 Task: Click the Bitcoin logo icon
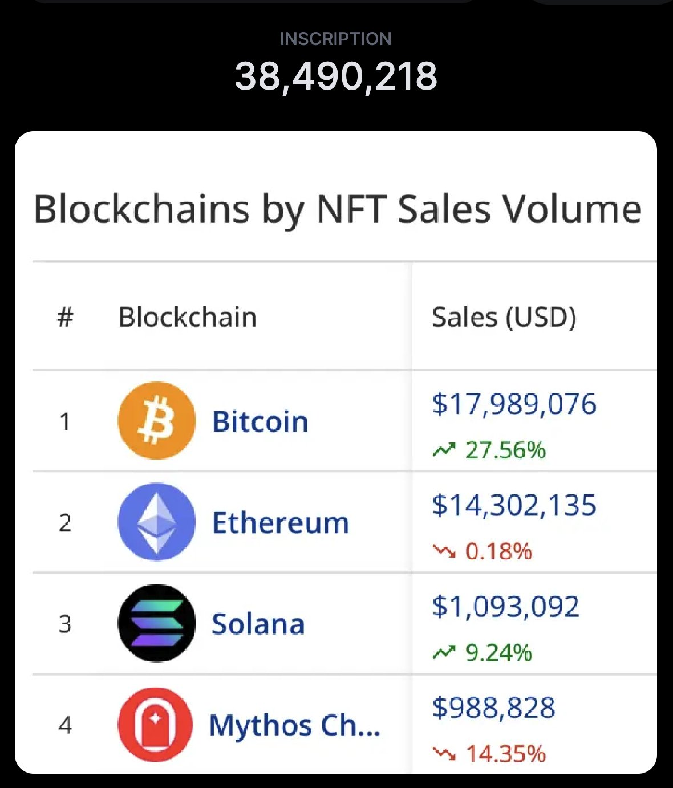[157, 421]
